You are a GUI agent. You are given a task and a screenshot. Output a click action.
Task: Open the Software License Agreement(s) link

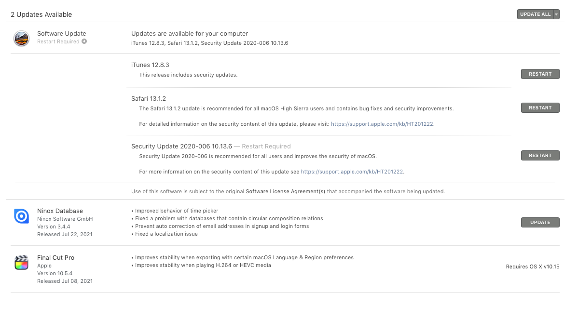click(286, 191)
